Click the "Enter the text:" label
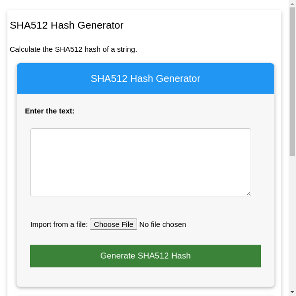 coord(50,111)
